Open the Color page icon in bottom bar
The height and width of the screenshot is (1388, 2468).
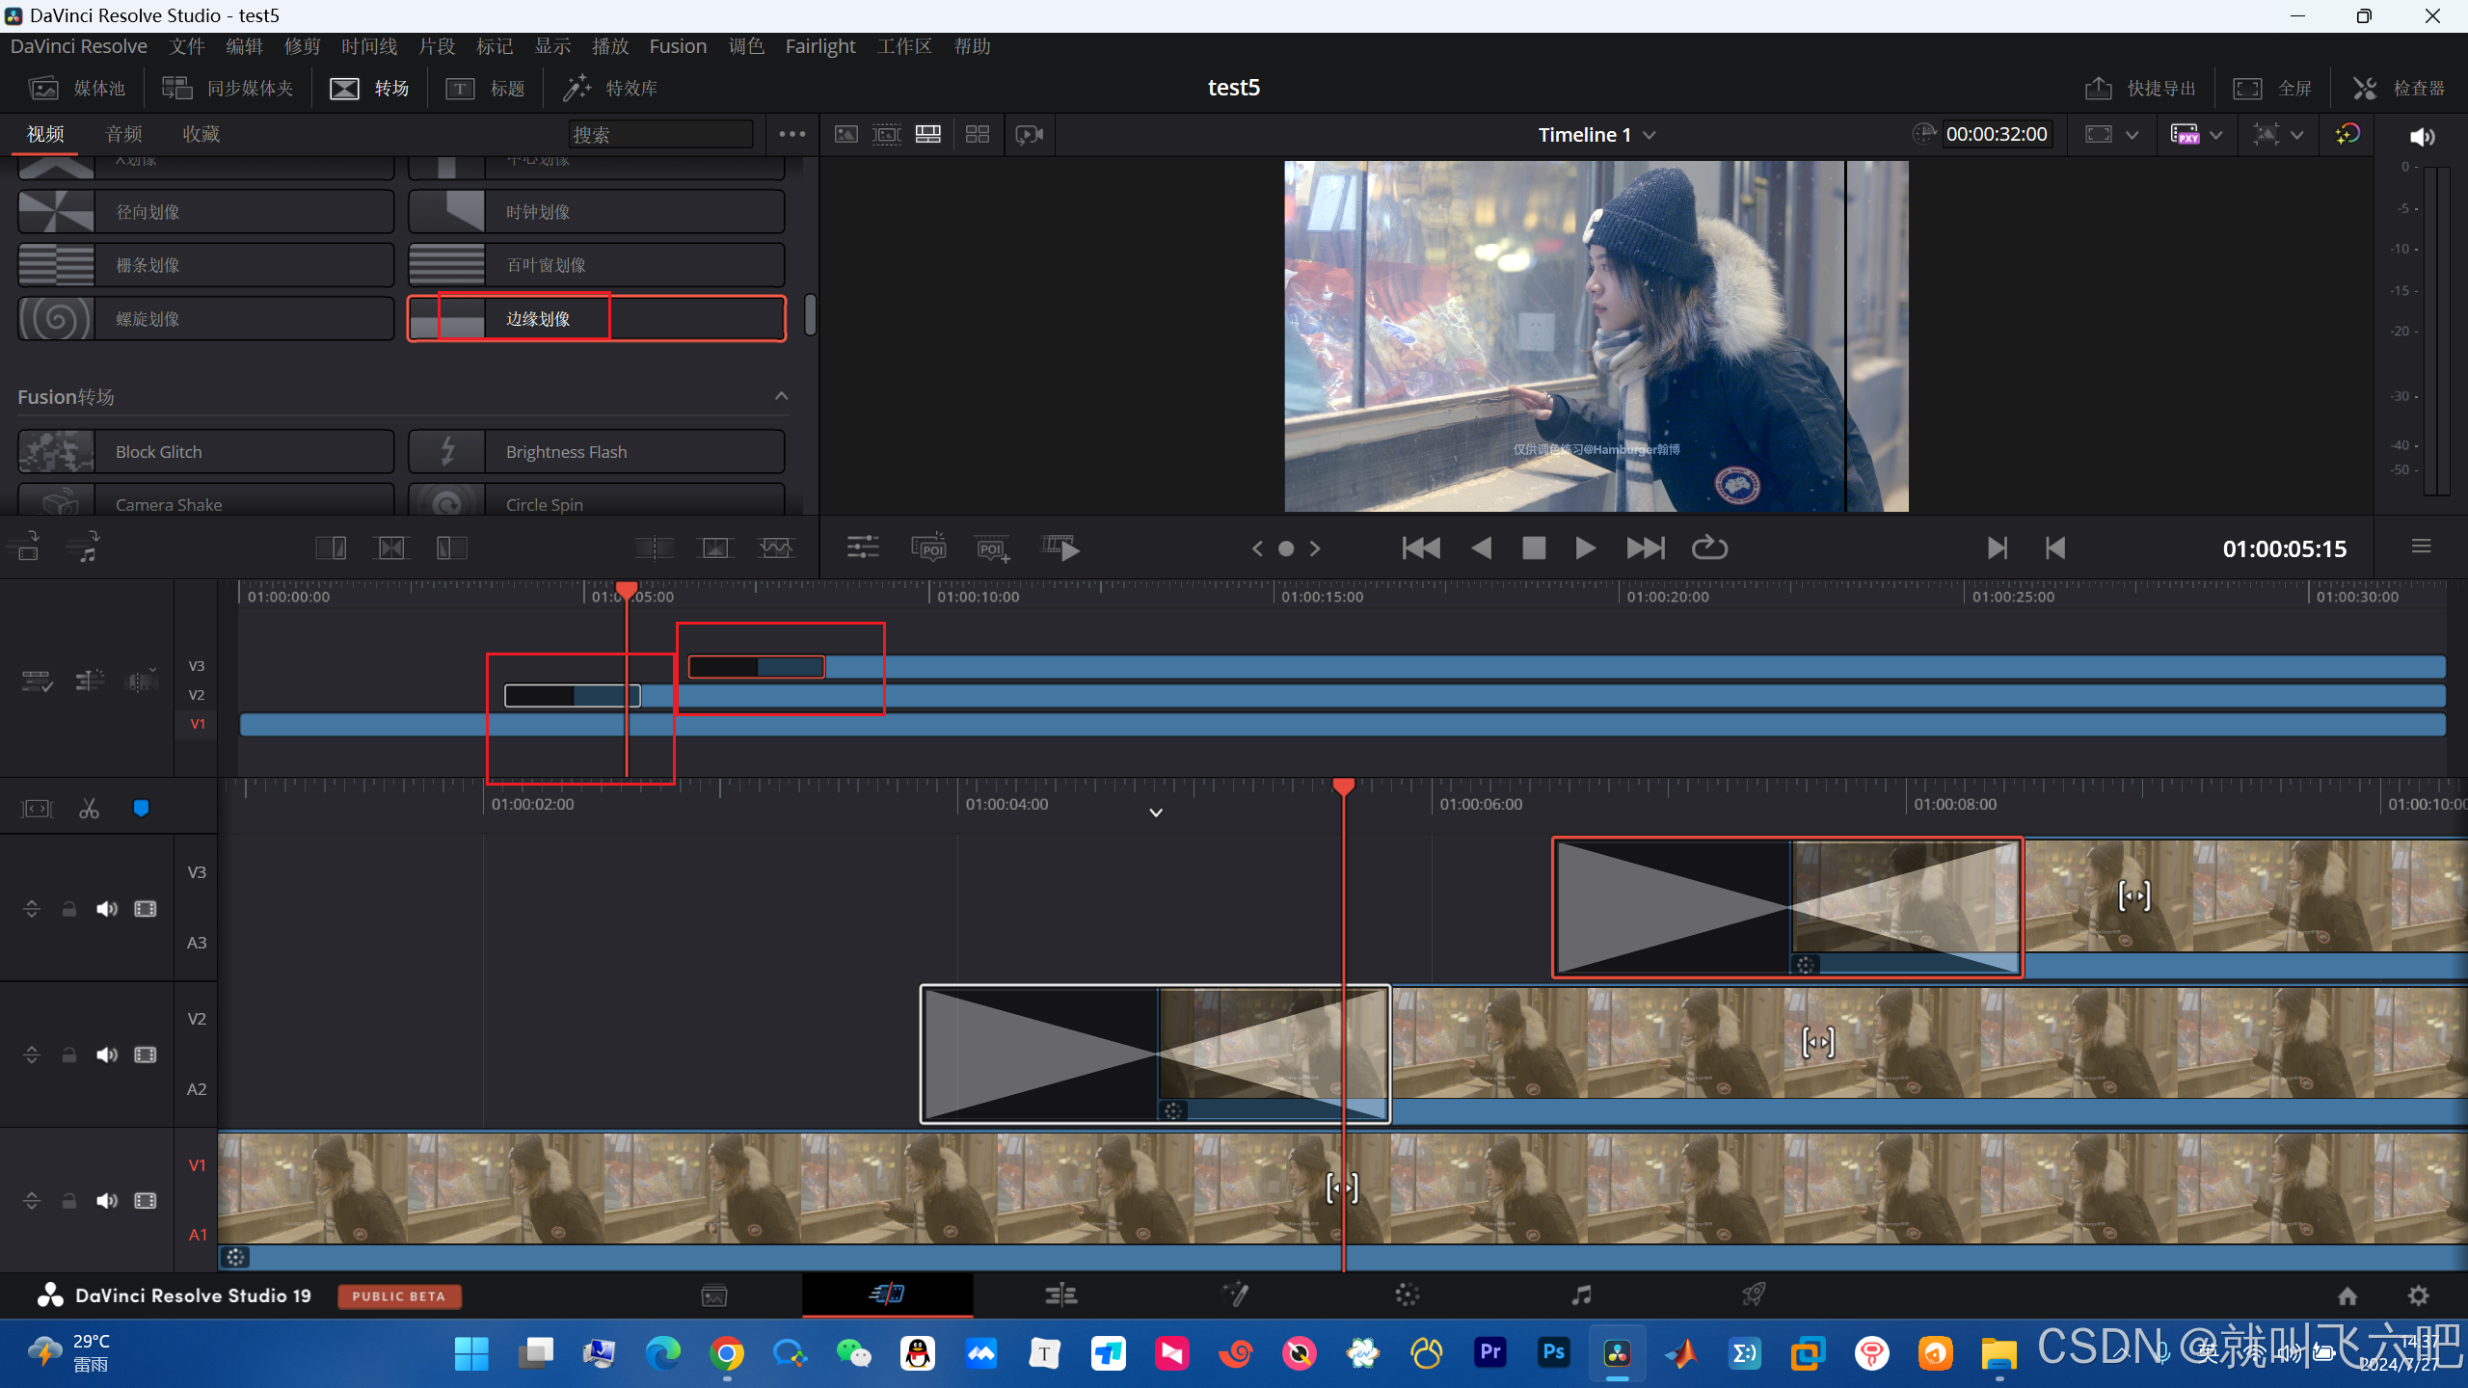(x=1407, y=1295)
